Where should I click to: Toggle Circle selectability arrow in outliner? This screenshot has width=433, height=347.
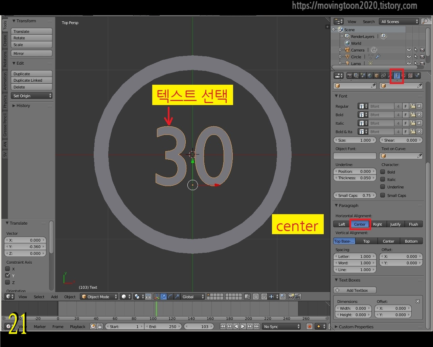coord(416,57)
